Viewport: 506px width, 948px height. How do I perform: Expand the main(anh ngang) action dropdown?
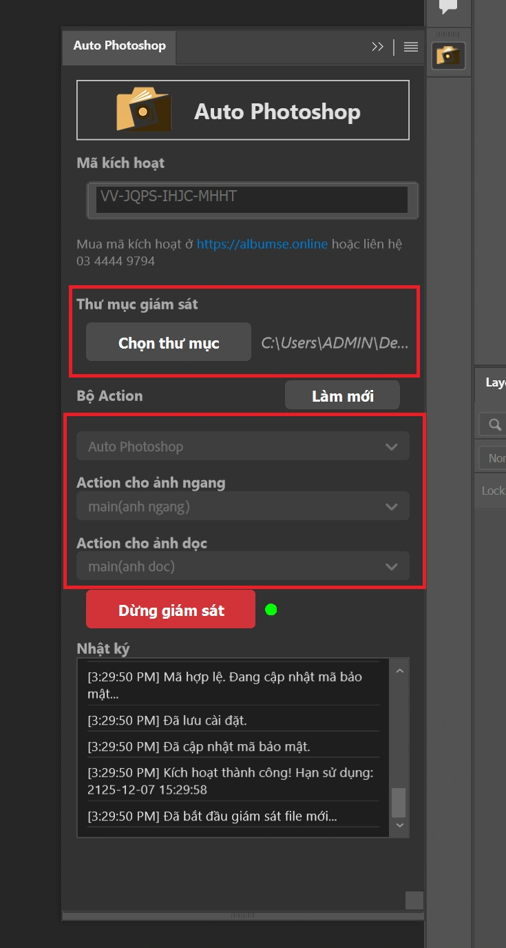(x=243, y=506)
